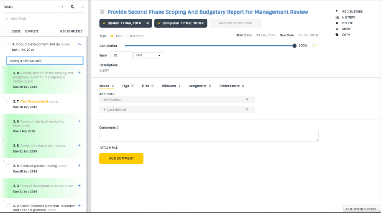This screenshot has height=213, width=381.
Task: Switch to the Assigned to tab
Action: coord(200,86)
